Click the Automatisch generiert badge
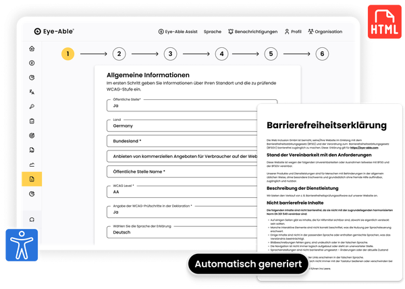Screen dimensions: 405x289 pos(248,264)
